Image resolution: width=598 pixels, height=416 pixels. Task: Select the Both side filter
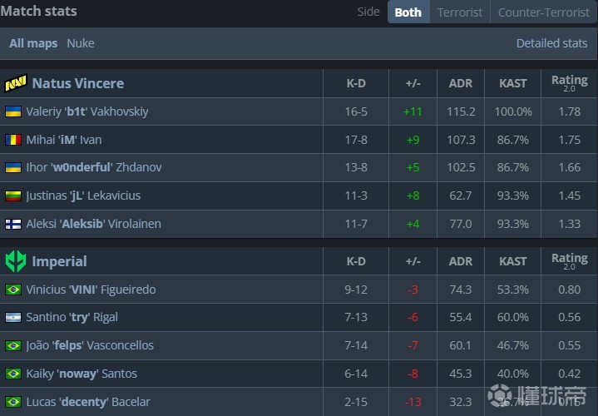click(x=408, y=12)
